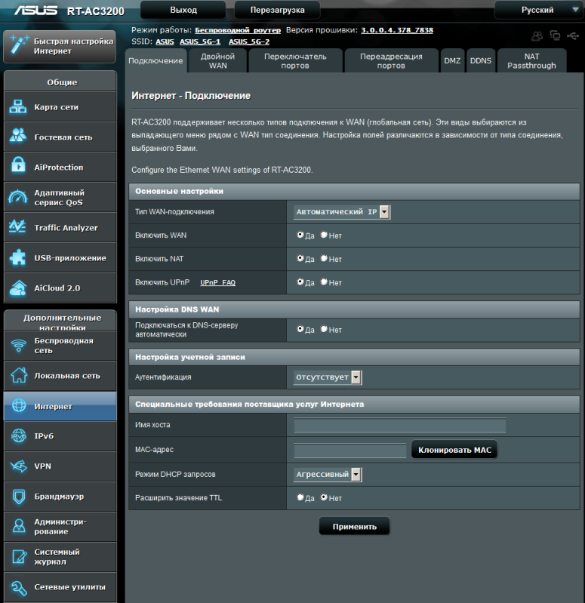This screenshot has width=585, height=603.
Task: Click the Применить apply button
Action: click(355, 527)
